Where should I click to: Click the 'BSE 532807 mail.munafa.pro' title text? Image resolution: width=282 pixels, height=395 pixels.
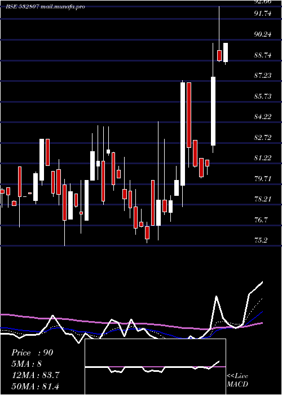[x=45, y=7]
